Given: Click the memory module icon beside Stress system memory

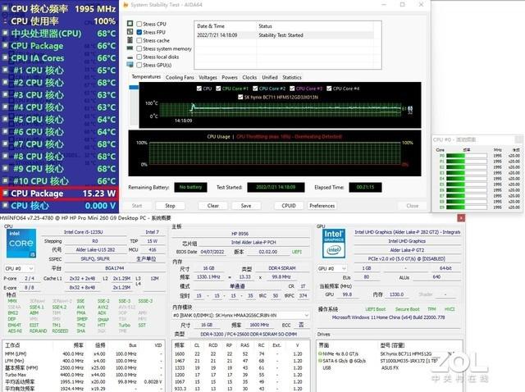Looking at the screenshot, I should point(130,48).
